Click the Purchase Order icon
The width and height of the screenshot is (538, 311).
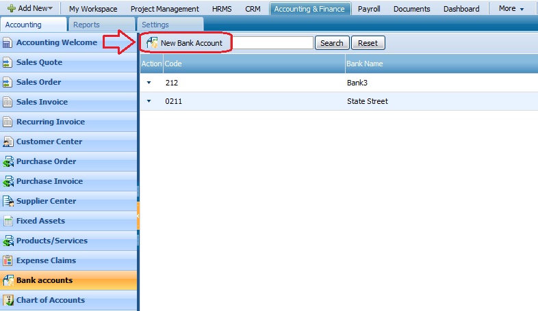[x=8, y=161]
